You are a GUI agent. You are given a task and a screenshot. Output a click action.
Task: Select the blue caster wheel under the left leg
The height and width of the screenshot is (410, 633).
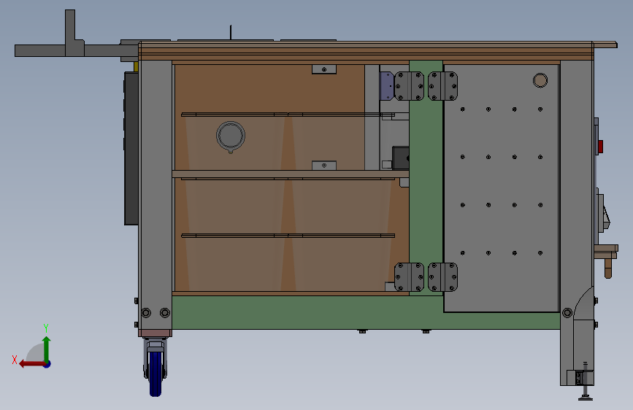pos(156,374)
